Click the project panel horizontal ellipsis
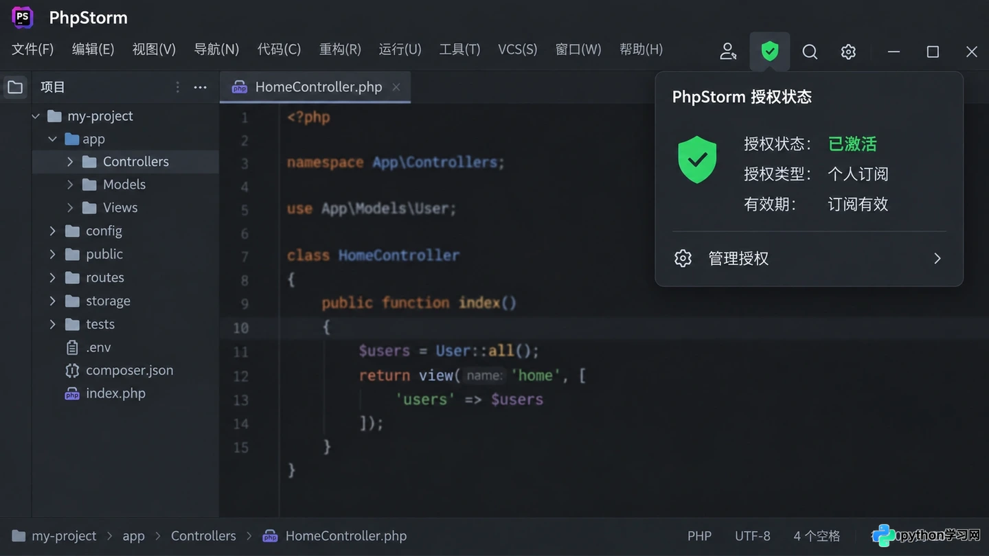989x556 pixels. click(200, 87)
